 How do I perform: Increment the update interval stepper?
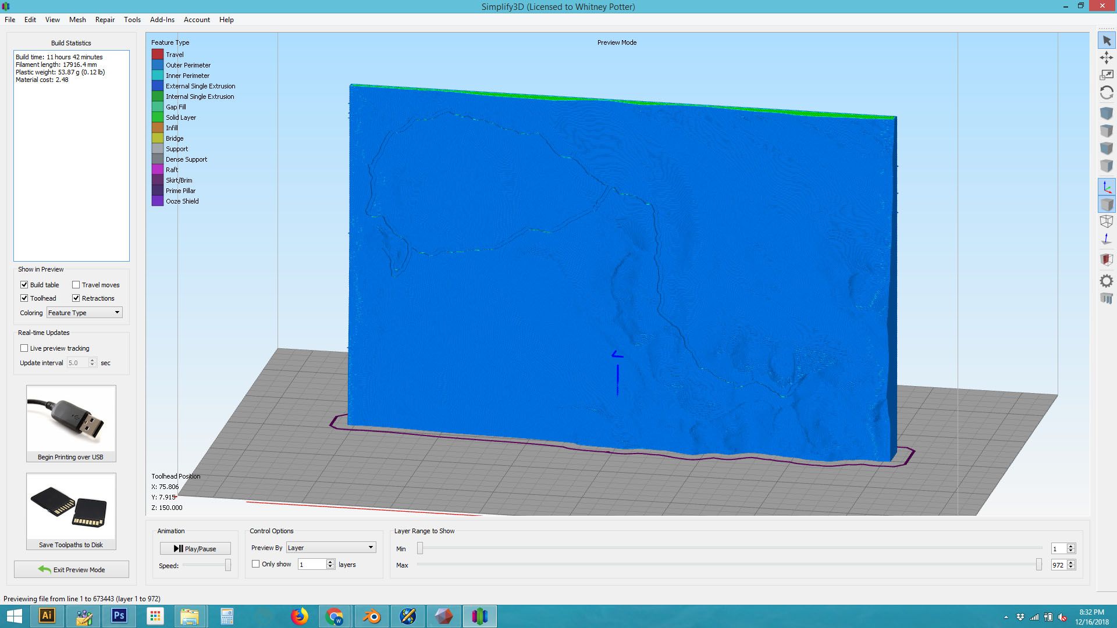(93, 361)
